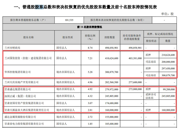Select holdings value 155,000,000
180x128 pixels.
point(111,117)
